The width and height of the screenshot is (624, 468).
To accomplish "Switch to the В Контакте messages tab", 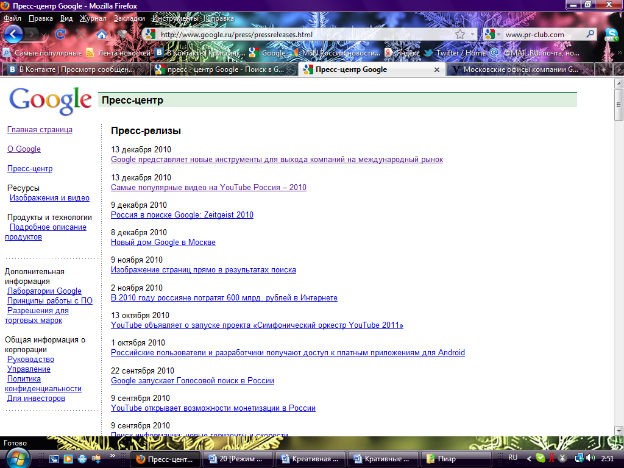I will [76, 69].
